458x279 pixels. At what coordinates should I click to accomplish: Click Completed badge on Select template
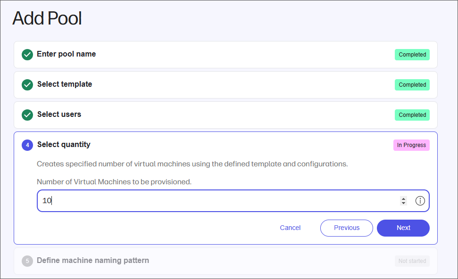412,85
